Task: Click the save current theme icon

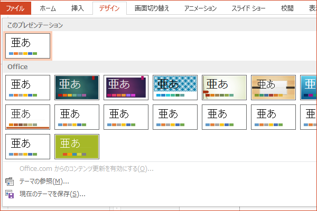Action: point(10,194)
